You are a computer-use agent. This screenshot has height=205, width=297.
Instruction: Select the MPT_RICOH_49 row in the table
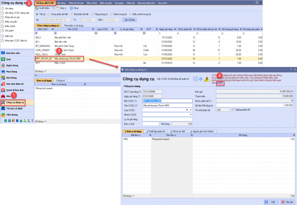coord(44,59)
